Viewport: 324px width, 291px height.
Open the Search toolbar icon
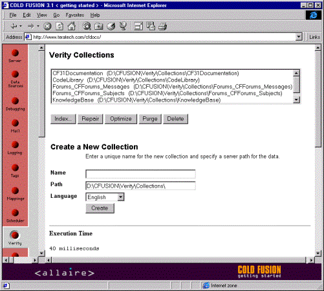pos(87,27)
